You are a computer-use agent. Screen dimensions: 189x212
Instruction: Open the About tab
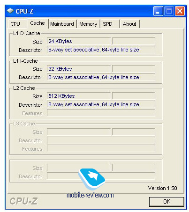click(x=129, y=24)
